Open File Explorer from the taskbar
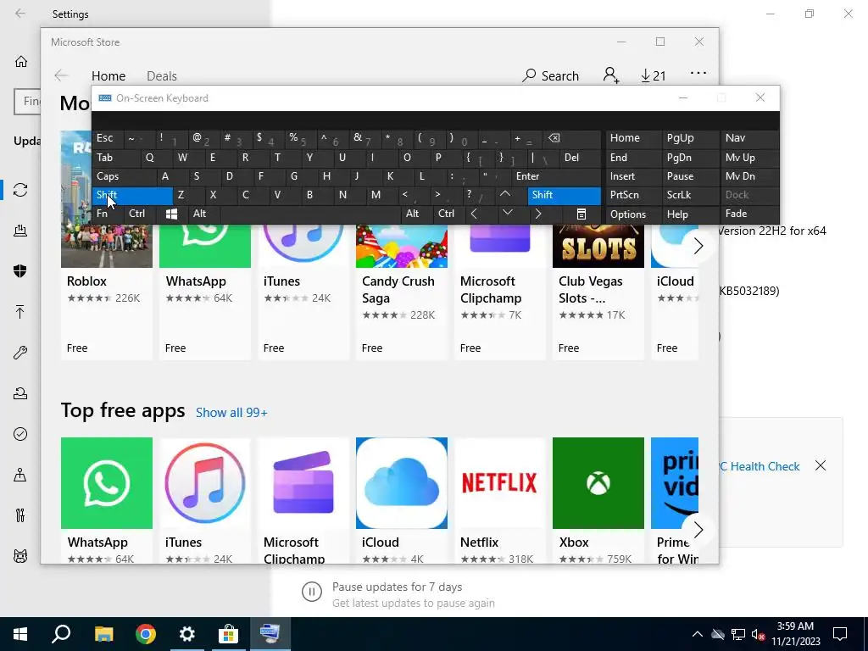 (103, 634)
